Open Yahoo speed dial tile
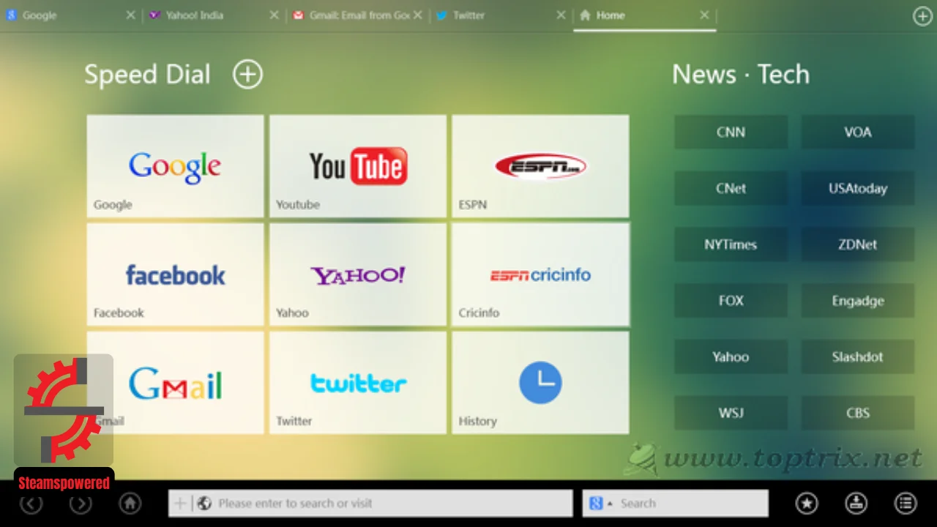Viewport: 937px width, 527px height. 358,274
